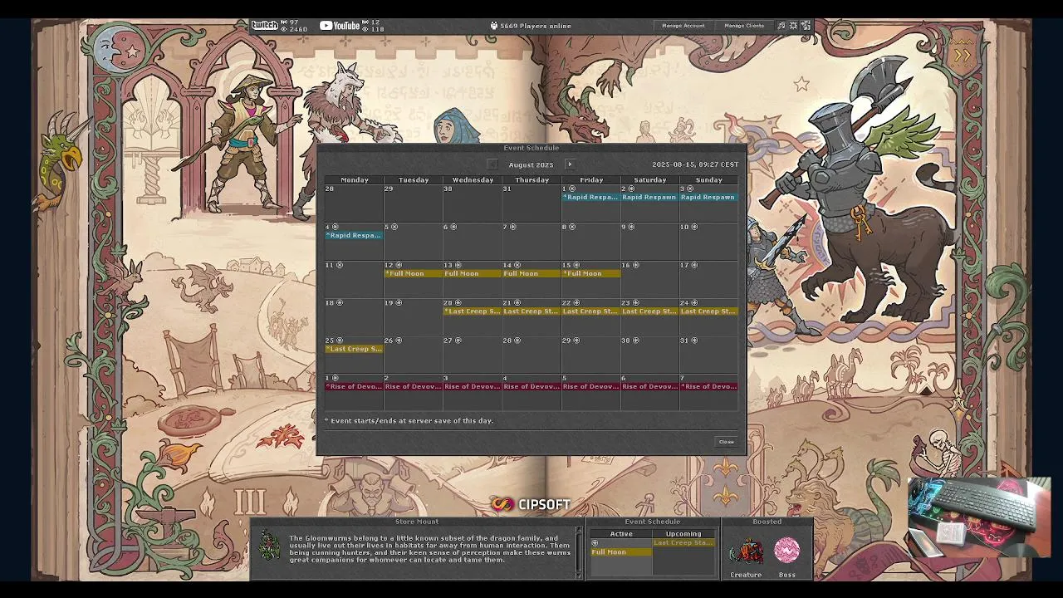
Task: Click the Boosted panel title
Action: click(767, 522)
